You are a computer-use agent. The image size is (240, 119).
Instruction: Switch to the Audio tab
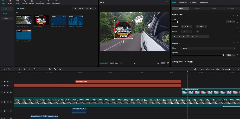coord(10,2)
